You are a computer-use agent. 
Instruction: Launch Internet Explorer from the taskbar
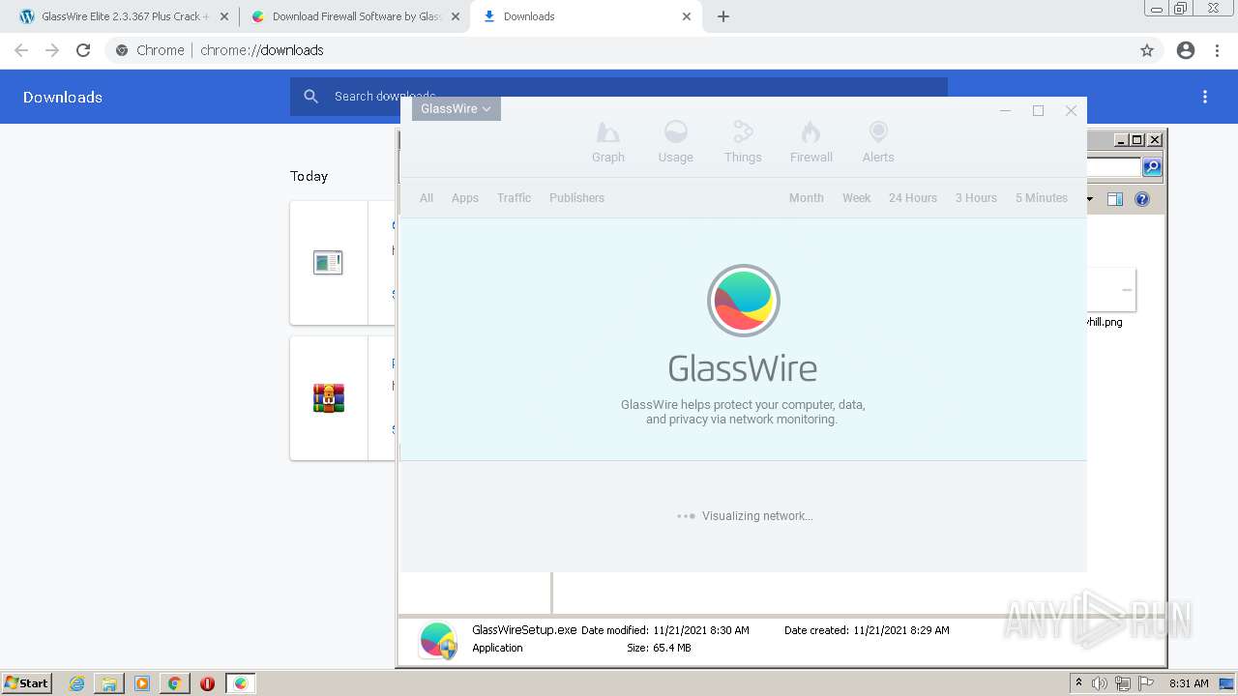click(76, 683)
